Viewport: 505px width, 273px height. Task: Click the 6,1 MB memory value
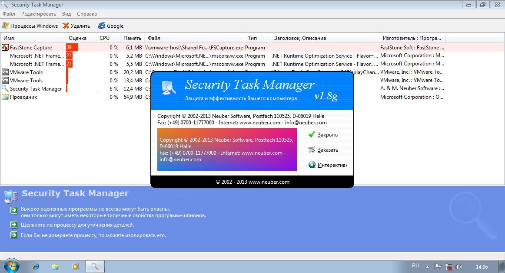[x=134, y=48]
